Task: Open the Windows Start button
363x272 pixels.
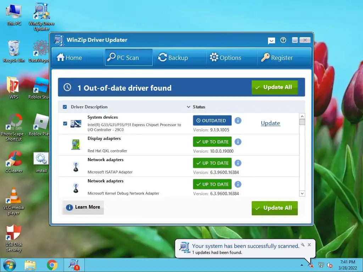Action: pos(10,265)
